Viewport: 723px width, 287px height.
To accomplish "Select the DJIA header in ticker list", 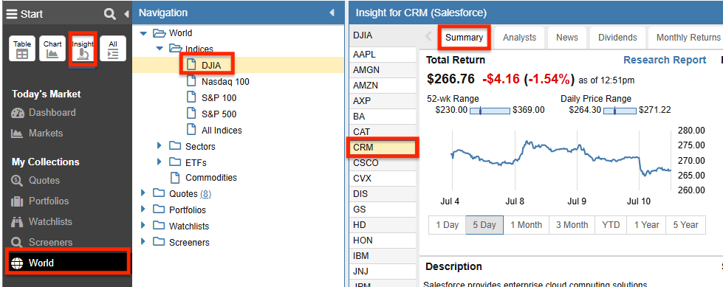I will (383, 35).
